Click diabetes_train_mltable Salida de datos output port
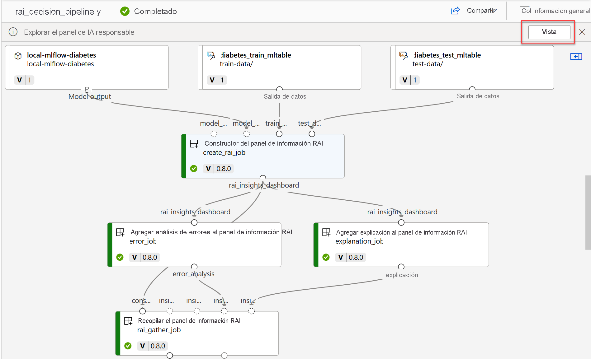This screenshot has width=591, height=359. pos(279,89)
